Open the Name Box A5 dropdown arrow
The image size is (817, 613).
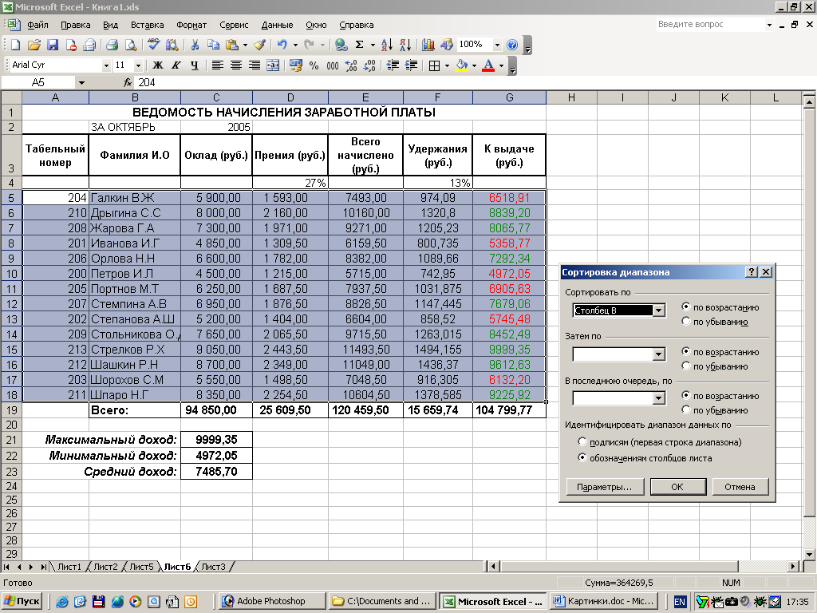(81, 82)
